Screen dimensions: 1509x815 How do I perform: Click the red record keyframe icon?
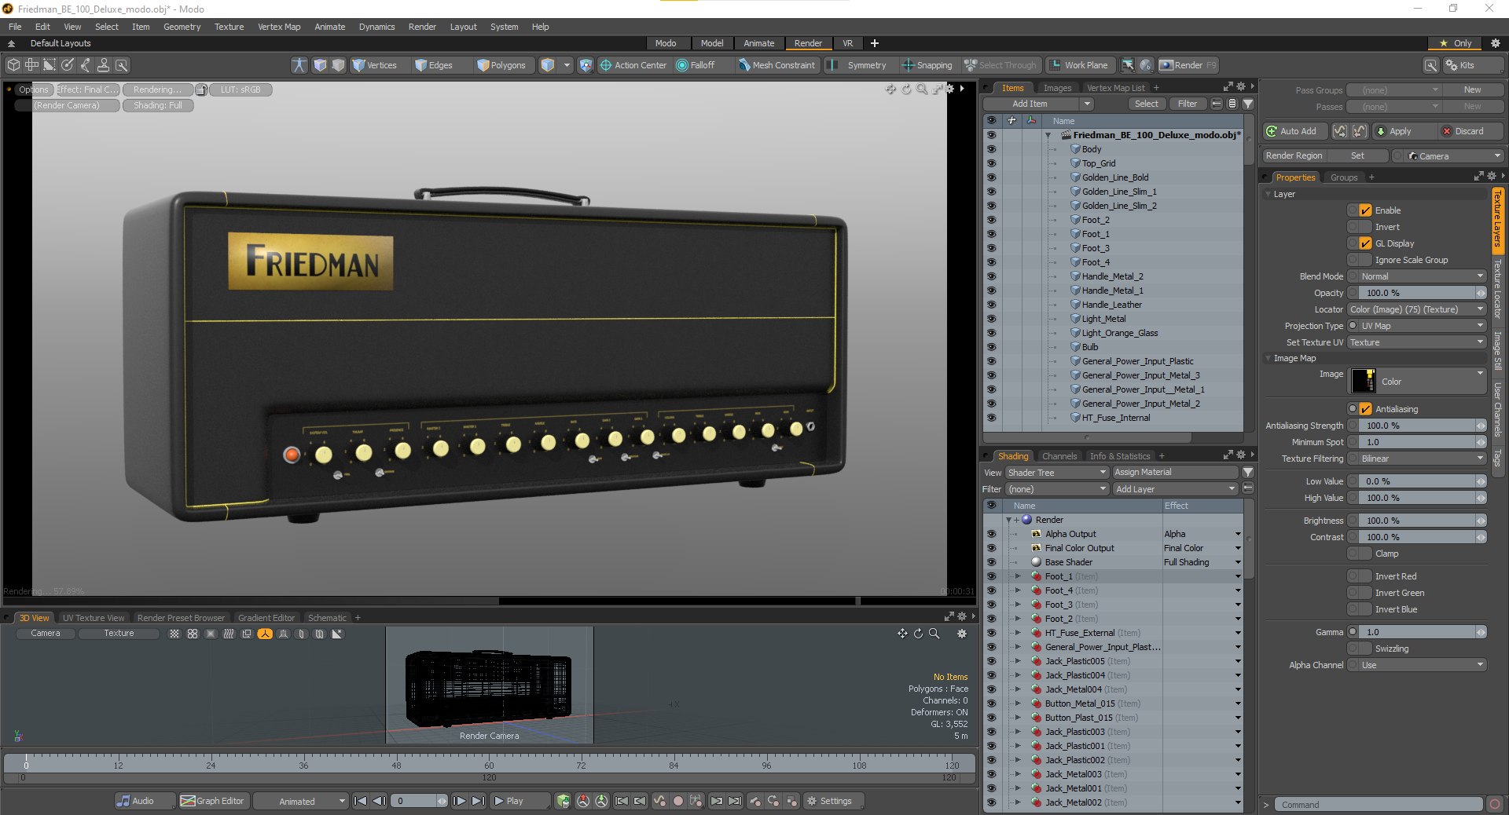(x=678, y=801)
